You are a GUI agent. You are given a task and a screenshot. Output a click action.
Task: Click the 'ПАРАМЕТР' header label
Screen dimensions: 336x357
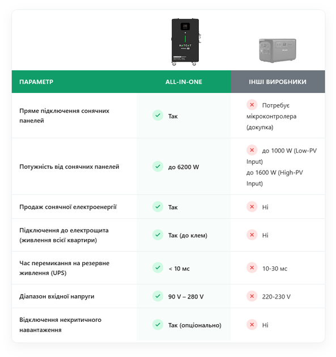coord(36,82)
